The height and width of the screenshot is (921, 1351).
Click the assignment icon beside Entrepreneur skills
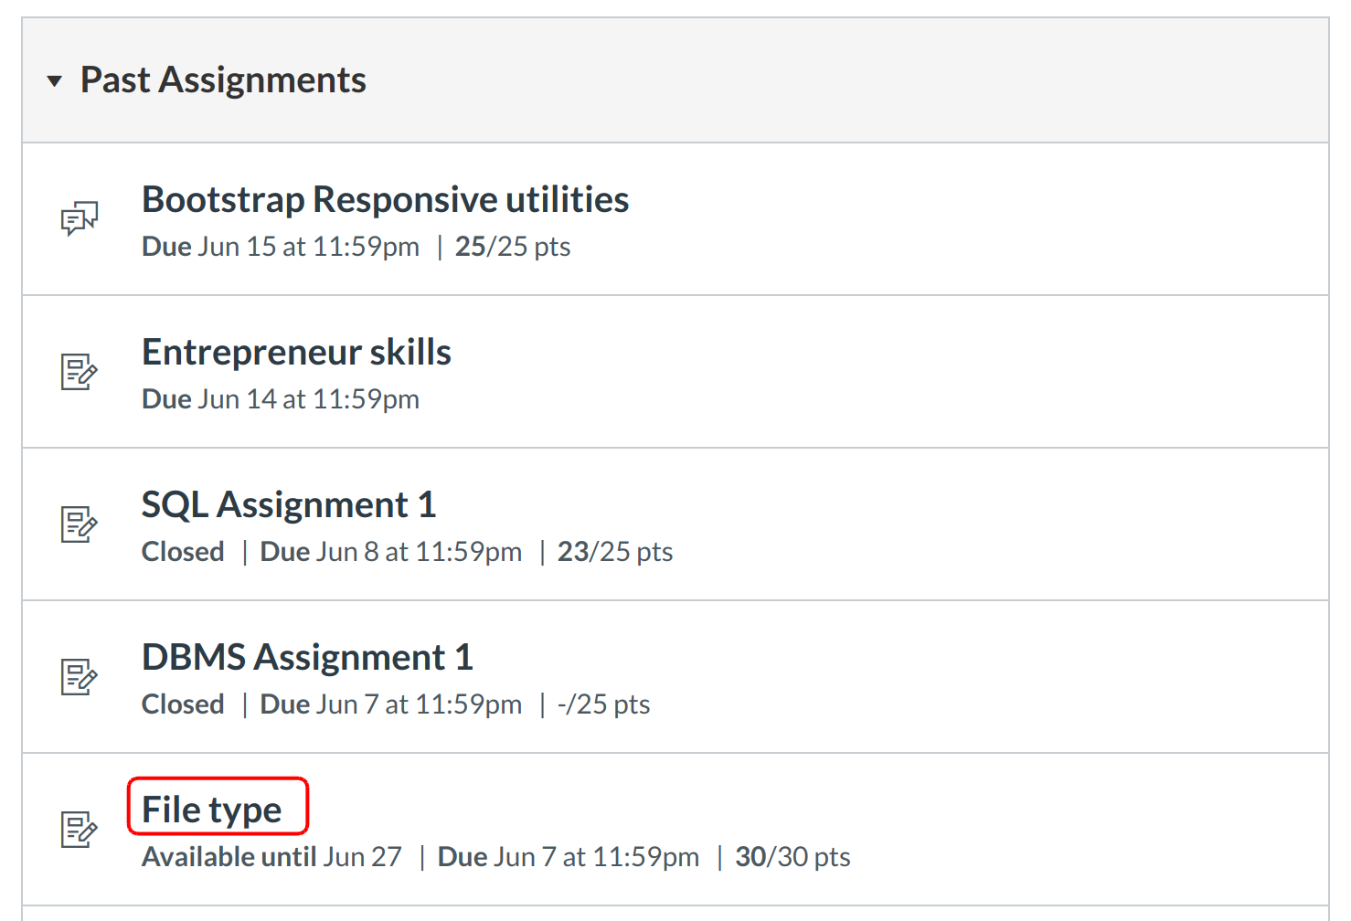(x=80, y=371)
